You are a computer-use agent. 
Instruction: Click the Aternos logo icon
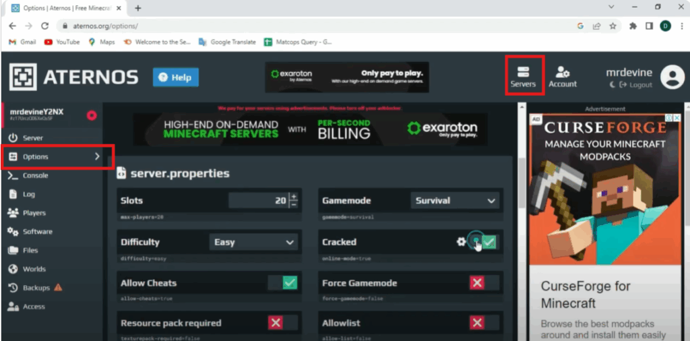[x=23, y=77]
